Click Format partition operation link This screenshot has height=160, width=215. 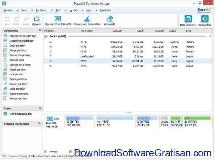click(18, 84)
